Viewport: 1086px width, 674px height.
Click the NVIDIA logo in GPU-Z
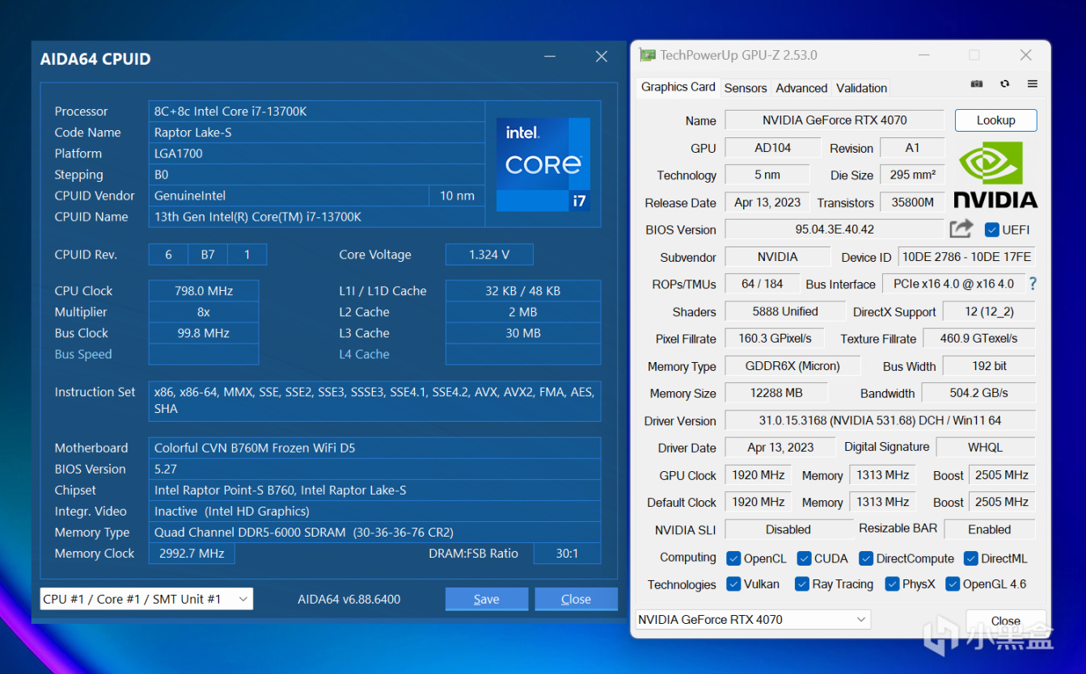[995, 175]
